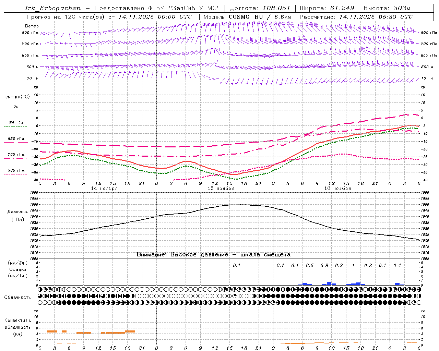Select the 0.4 precipitation amount value

point(397,266)
